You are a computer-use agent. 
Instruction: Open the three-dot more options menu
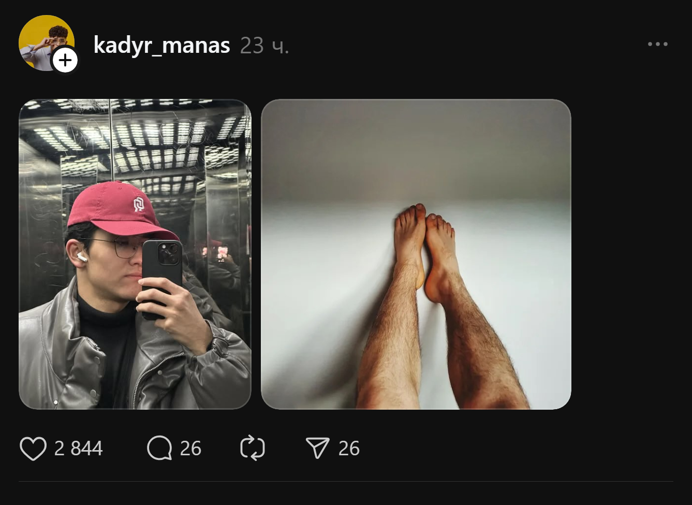point(657,45)
